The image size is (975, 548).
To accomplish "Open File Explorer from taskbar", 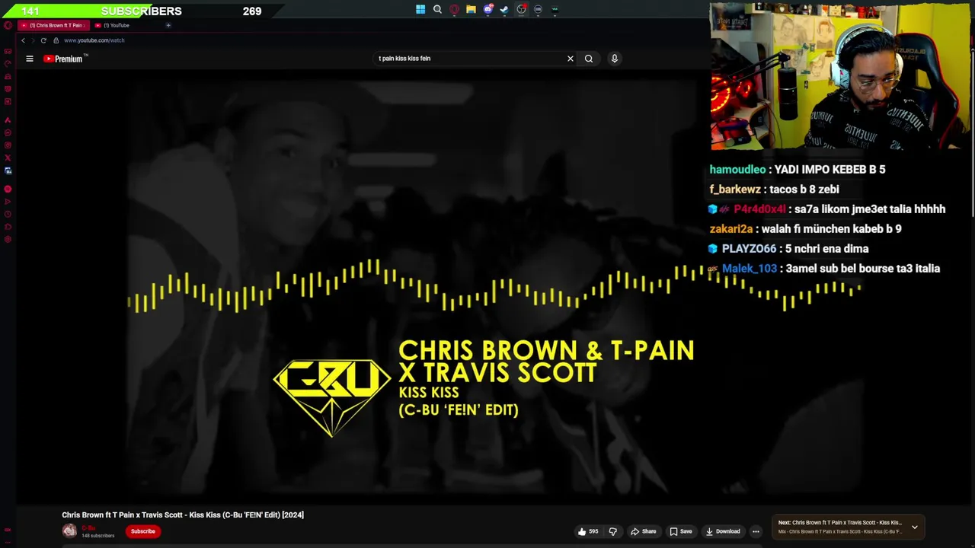I will pos(471,10).
